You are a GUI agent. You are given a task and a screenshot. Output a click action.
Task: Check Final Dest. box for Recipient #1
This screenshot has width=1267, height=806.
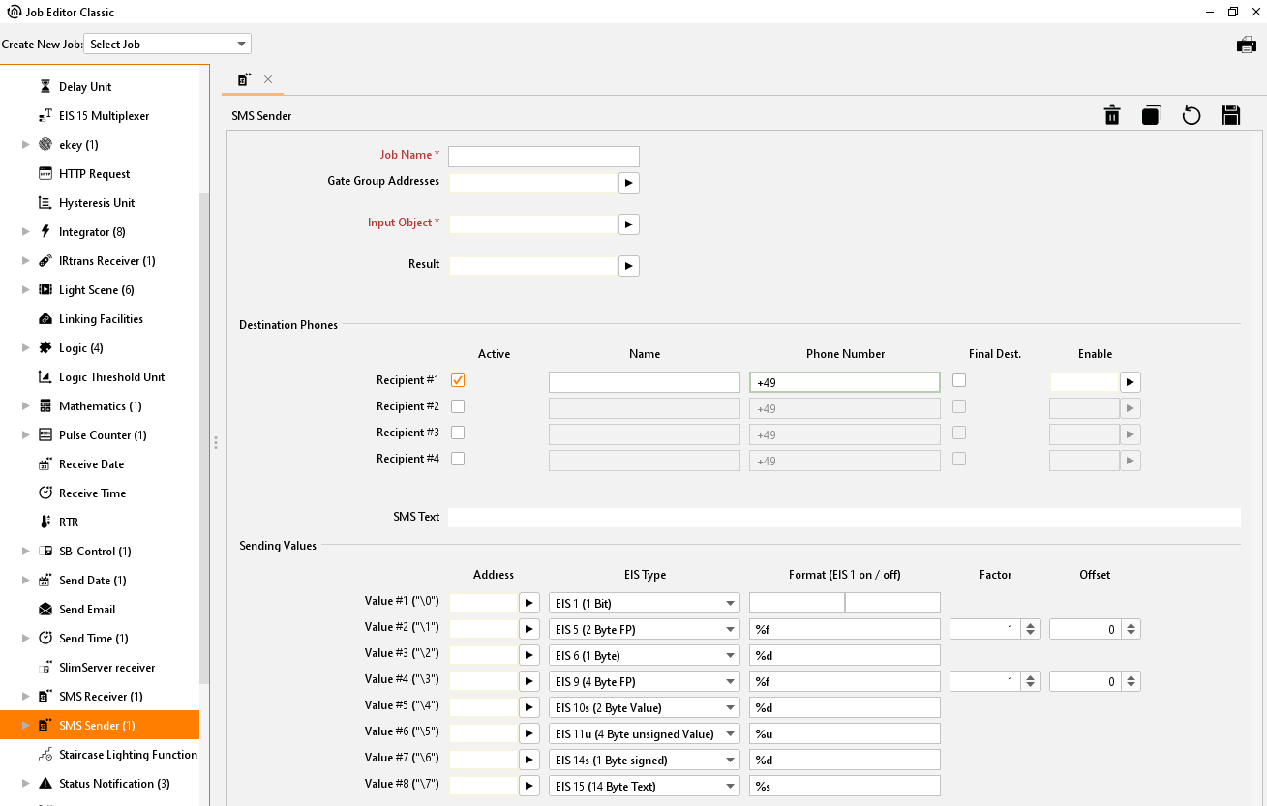pyautogui.click(x=959, y=380)
